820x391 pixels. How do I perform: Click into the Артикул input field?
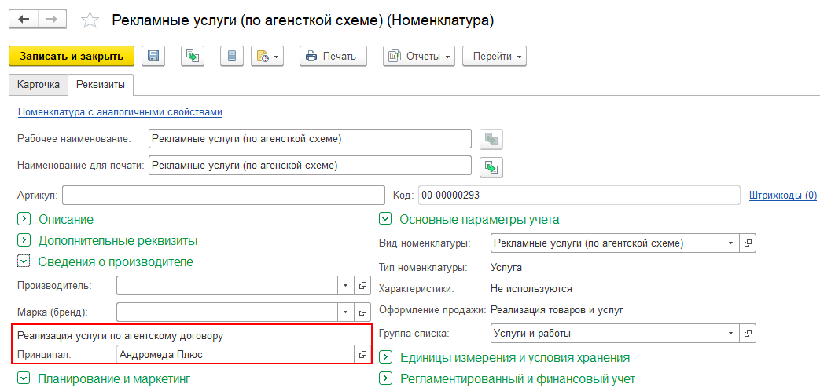pos(222,195)
